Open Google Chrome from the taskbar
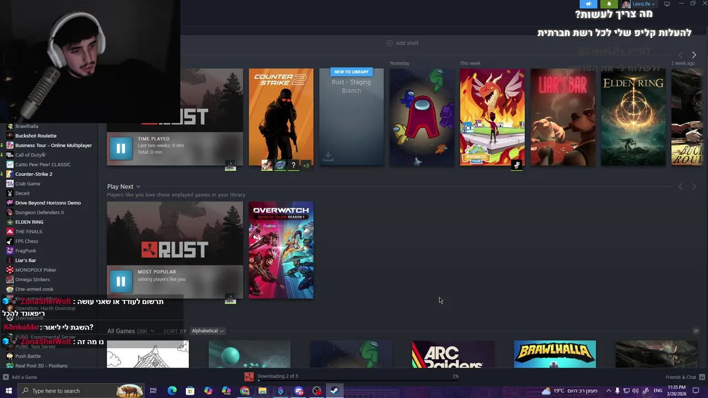Image resolution: width=708 pixels, height=398 pixels. click(244, 391)
